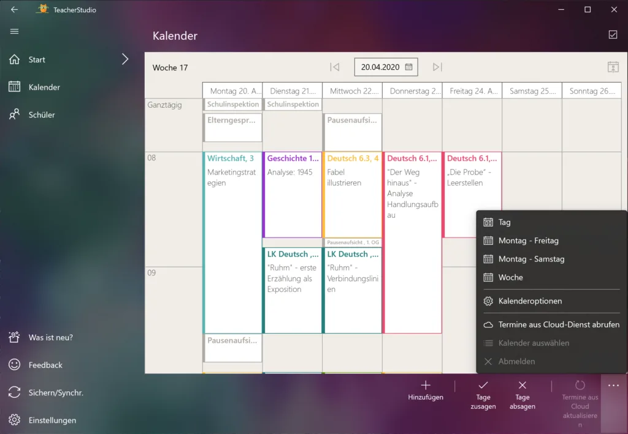The image size is (628, 434).
Task: Click the Pausenaufsicht, 1. OG entry
Action: click(353, 242)
